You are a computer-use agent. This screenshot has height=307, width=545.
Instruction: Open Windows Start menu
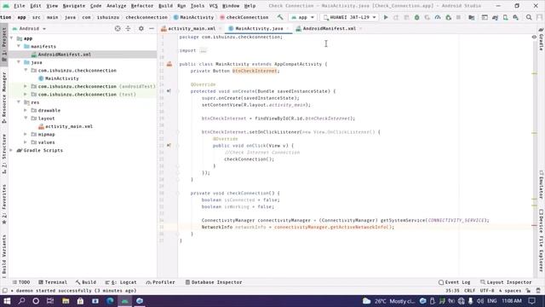point(7,301)
